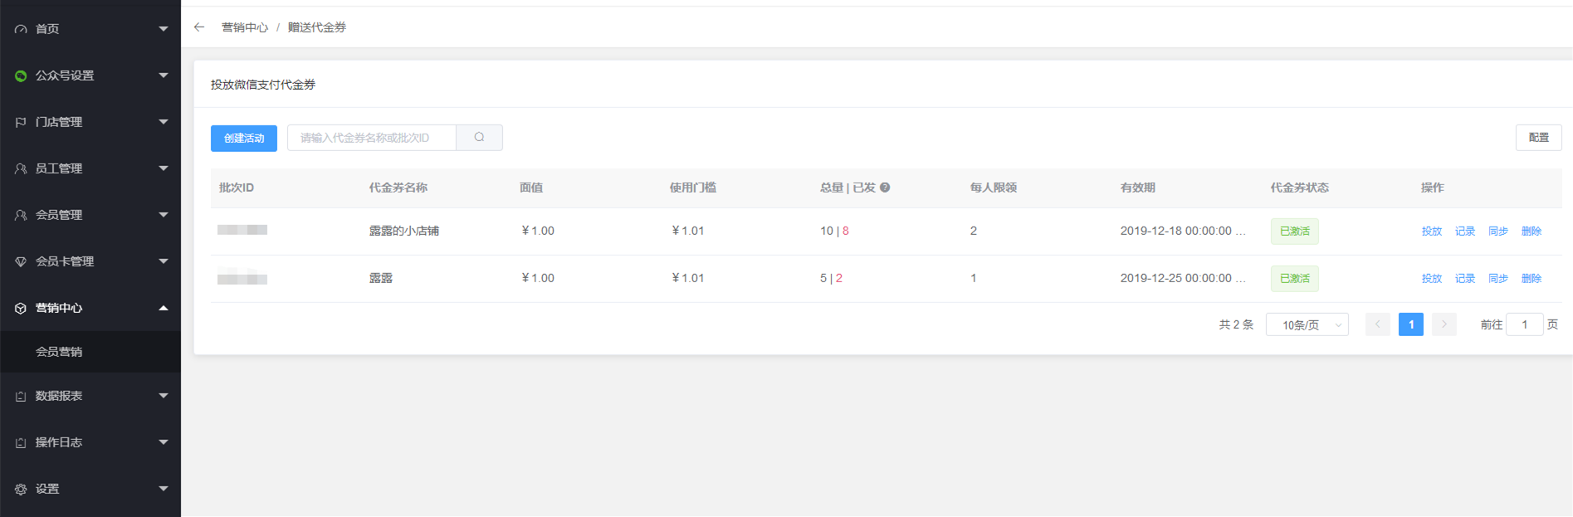
Task: Click 已激活 status tag for 露露的小店铺
Action: (1294, 232)
